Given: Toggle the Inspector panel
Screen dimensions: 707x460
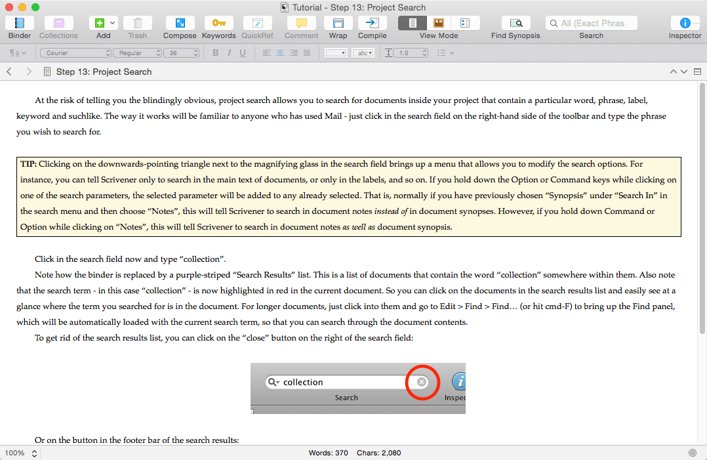Looking at the screenshot, I should point(685,23).
